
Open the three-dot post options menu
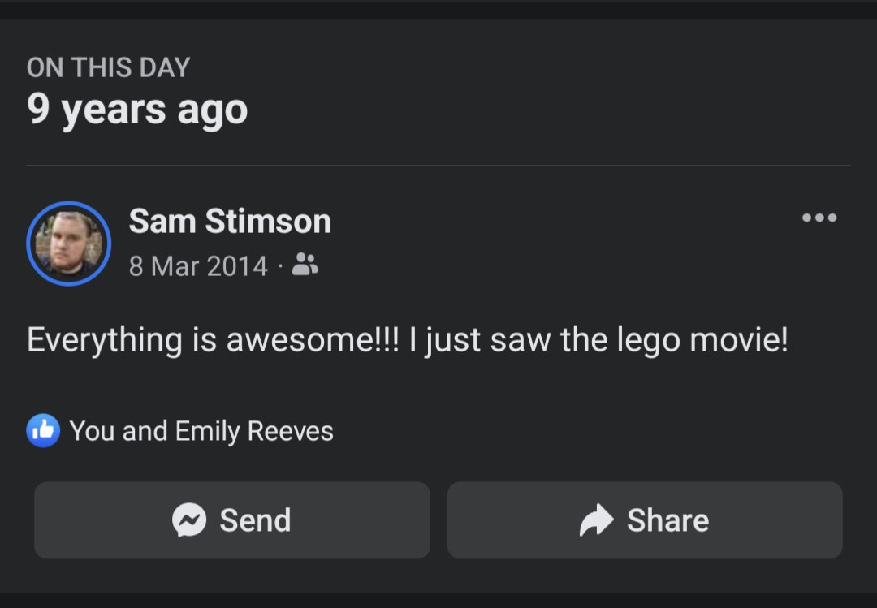pos(819,218)
